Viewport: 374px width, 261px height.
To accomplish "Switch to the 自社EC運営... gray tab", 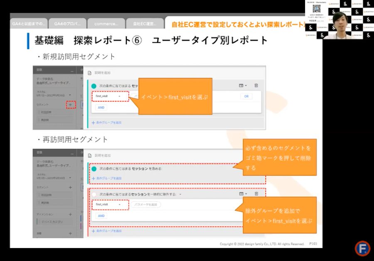I will (145, 24).
